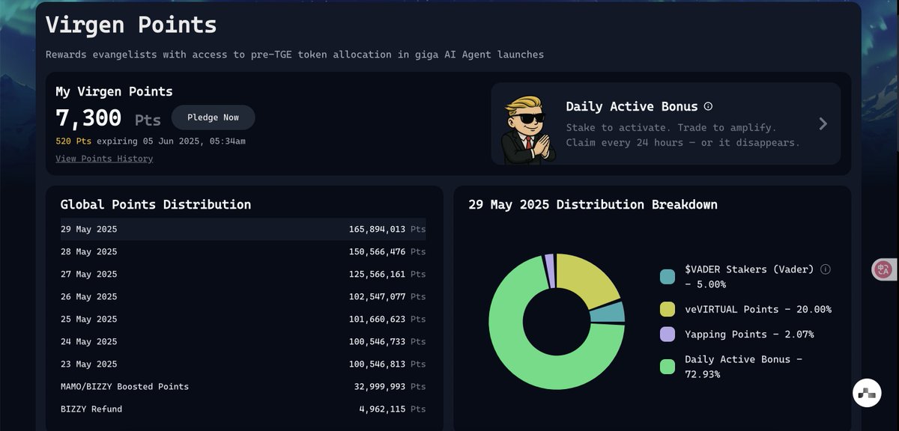899x431 pixels.
Task: Click the Global Points Distribution heading
Action: [156, 204]
